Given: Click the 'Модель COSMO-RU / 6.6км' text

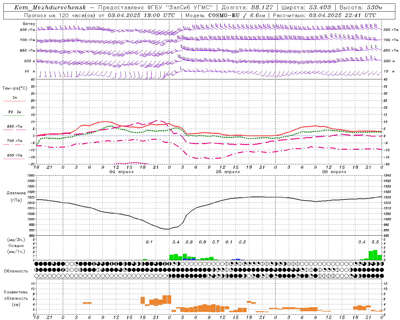Looking at the screenshot, I should [x=225, y=15].
